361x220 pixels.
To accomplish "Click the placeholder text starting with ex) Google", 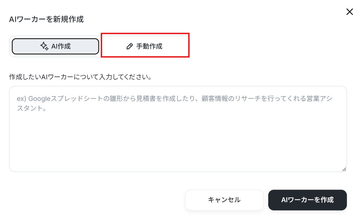I will [x=175, y=103].
